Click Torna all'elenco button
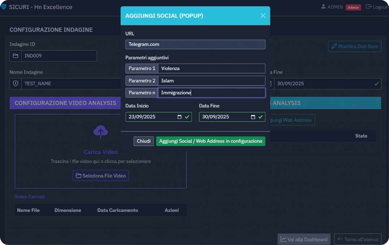Viewport: 389px width, 245px height. point(357,239)
